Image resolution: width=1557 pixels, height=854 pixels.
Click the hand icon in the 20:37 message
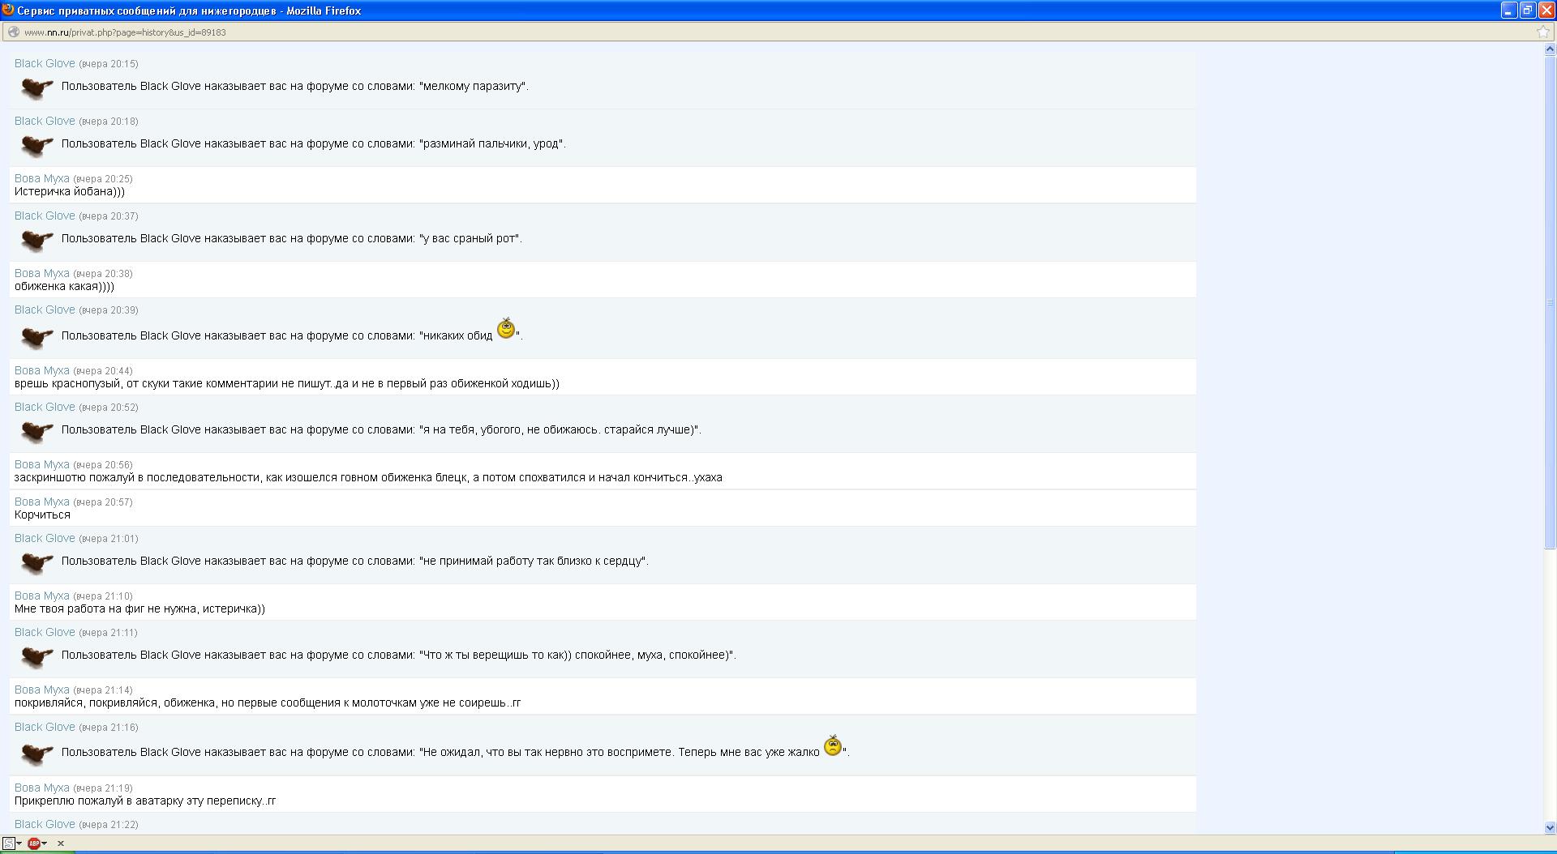click(36, 240)
